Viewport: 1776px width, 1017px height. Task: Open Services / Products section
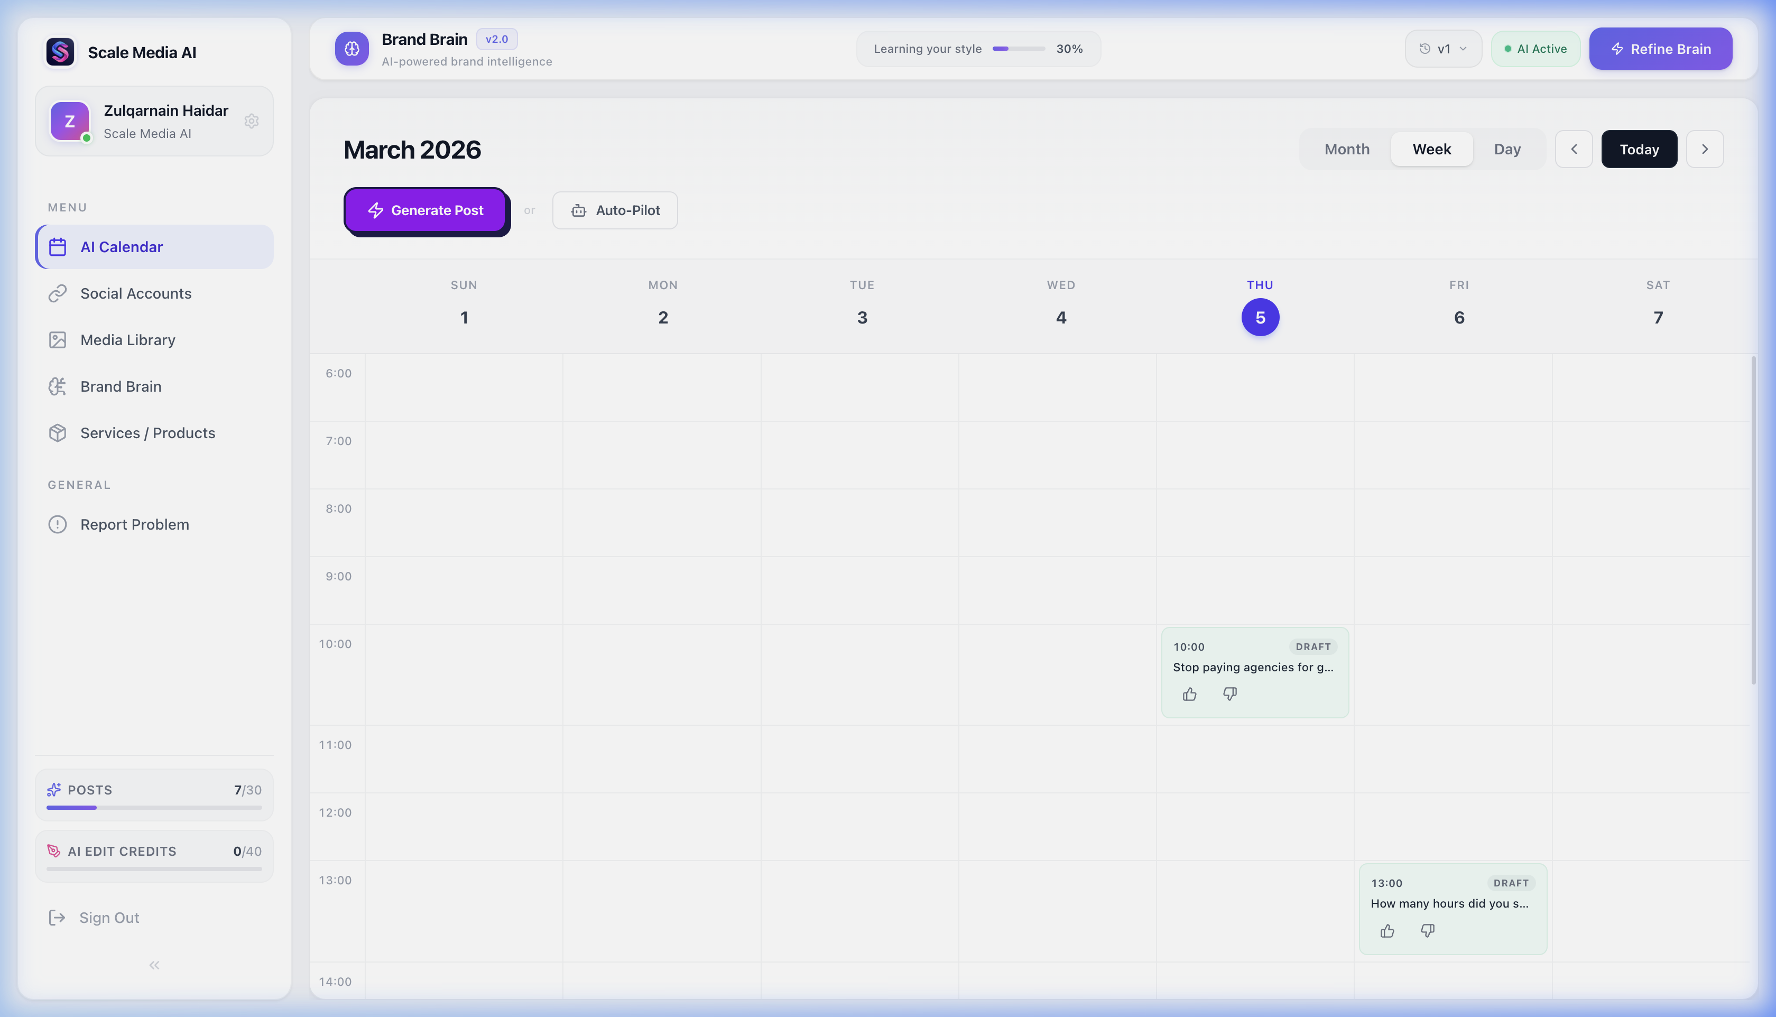pyautogui.click(x=147, y=433)
